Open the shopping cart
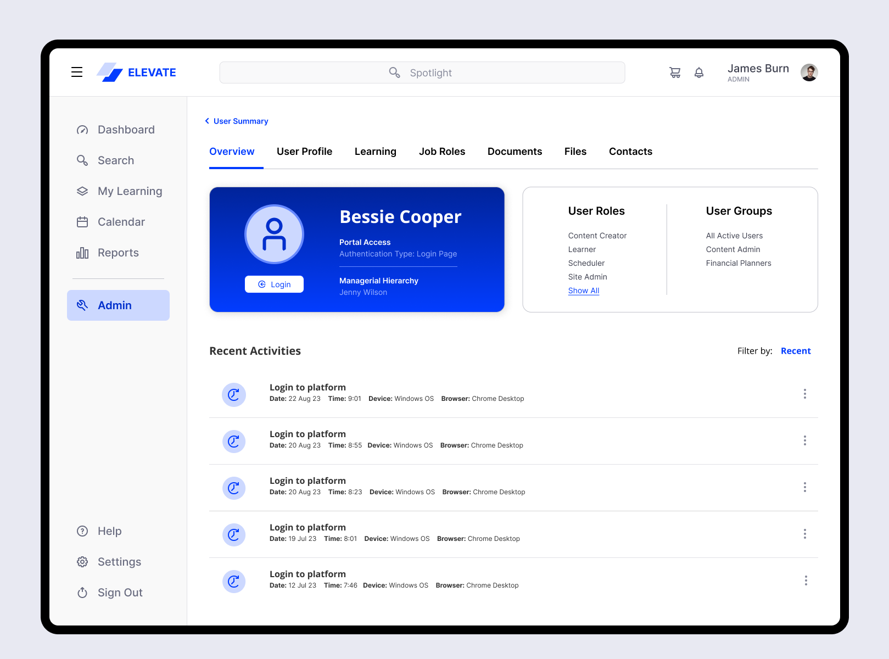This screenshot has width=889, height=659. 675,72
